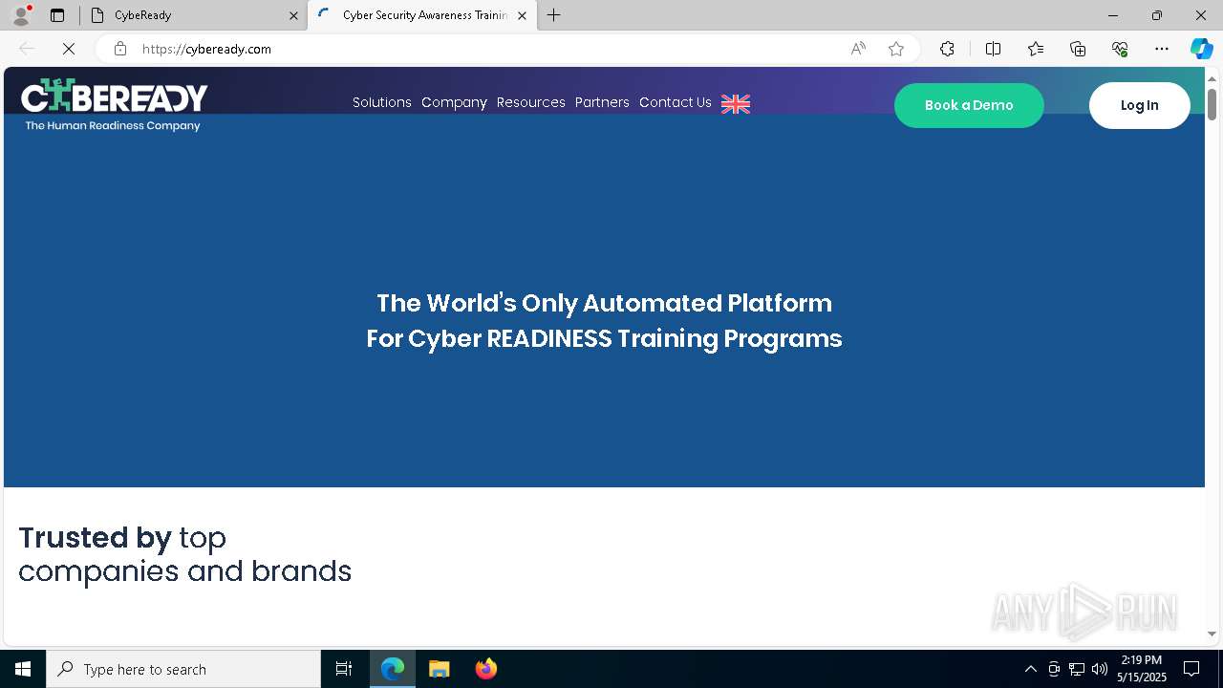Launch Firefox from taskbar
Image resolution: width=1223 pixels, height=688 pixels.
click(x=486, y=669)
